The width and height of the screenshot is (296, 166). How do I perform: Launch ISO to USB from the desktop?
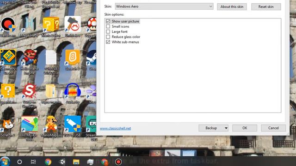point(73,124)
